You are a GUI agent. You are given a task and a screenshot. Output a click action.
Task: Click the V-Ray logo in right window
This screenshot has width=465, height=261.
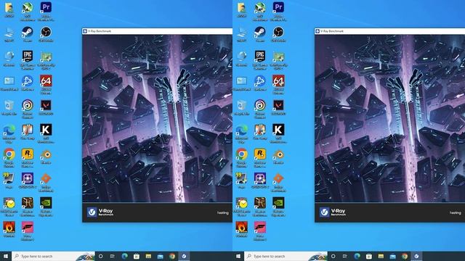point(333,212)
